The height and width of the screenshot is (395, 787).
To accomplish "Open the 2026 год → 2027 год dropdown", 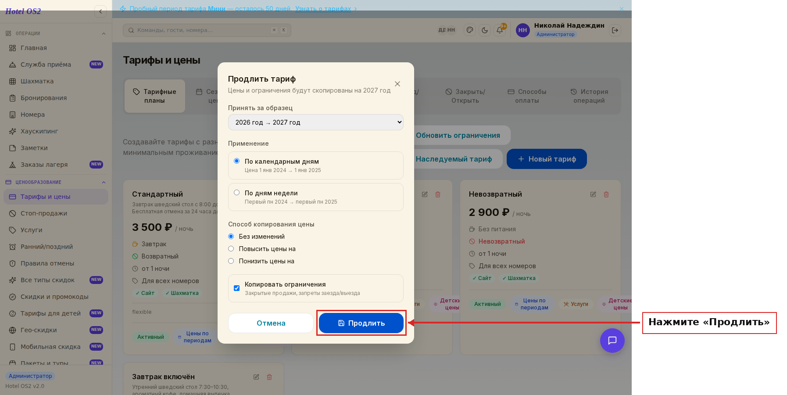I will pyautogui.click(x=316, y=122).
